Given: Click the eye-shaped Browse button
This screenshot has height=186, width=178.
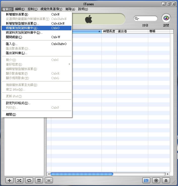Looking at the screenshot, I should 166,18.
